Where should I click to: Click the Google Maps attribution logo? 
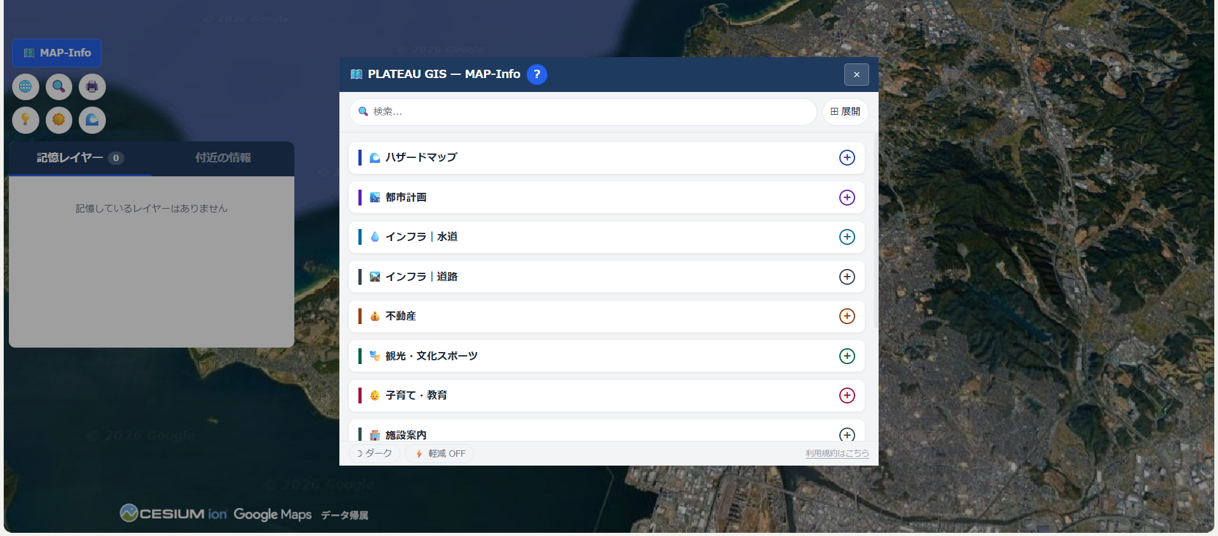point(272,514)
